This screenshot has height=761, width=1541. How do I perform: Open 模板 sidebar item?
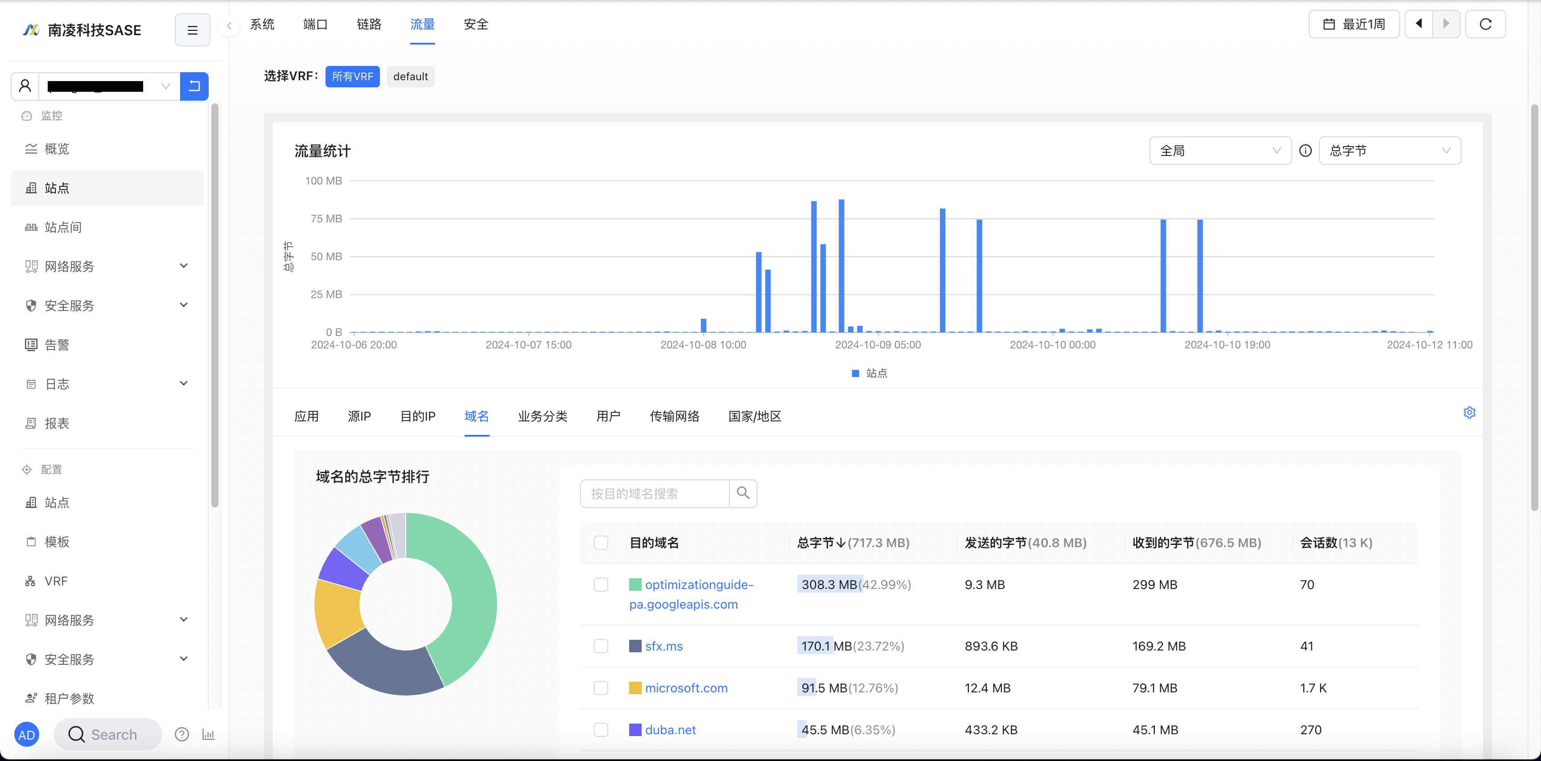(107, 542)
